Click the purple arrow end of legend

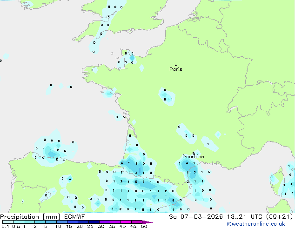coord(147,222)
